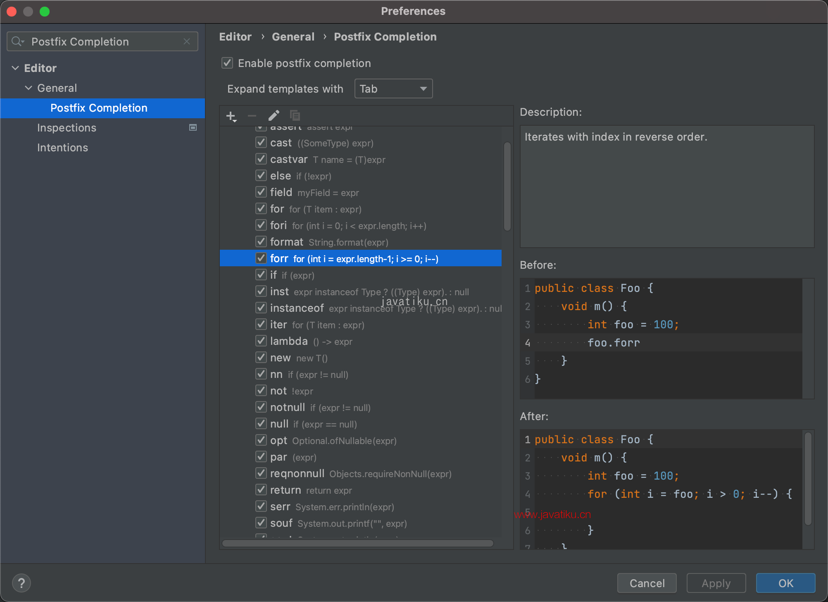
Task: Collapse the General tree node
Action: (x=29, y=88)
